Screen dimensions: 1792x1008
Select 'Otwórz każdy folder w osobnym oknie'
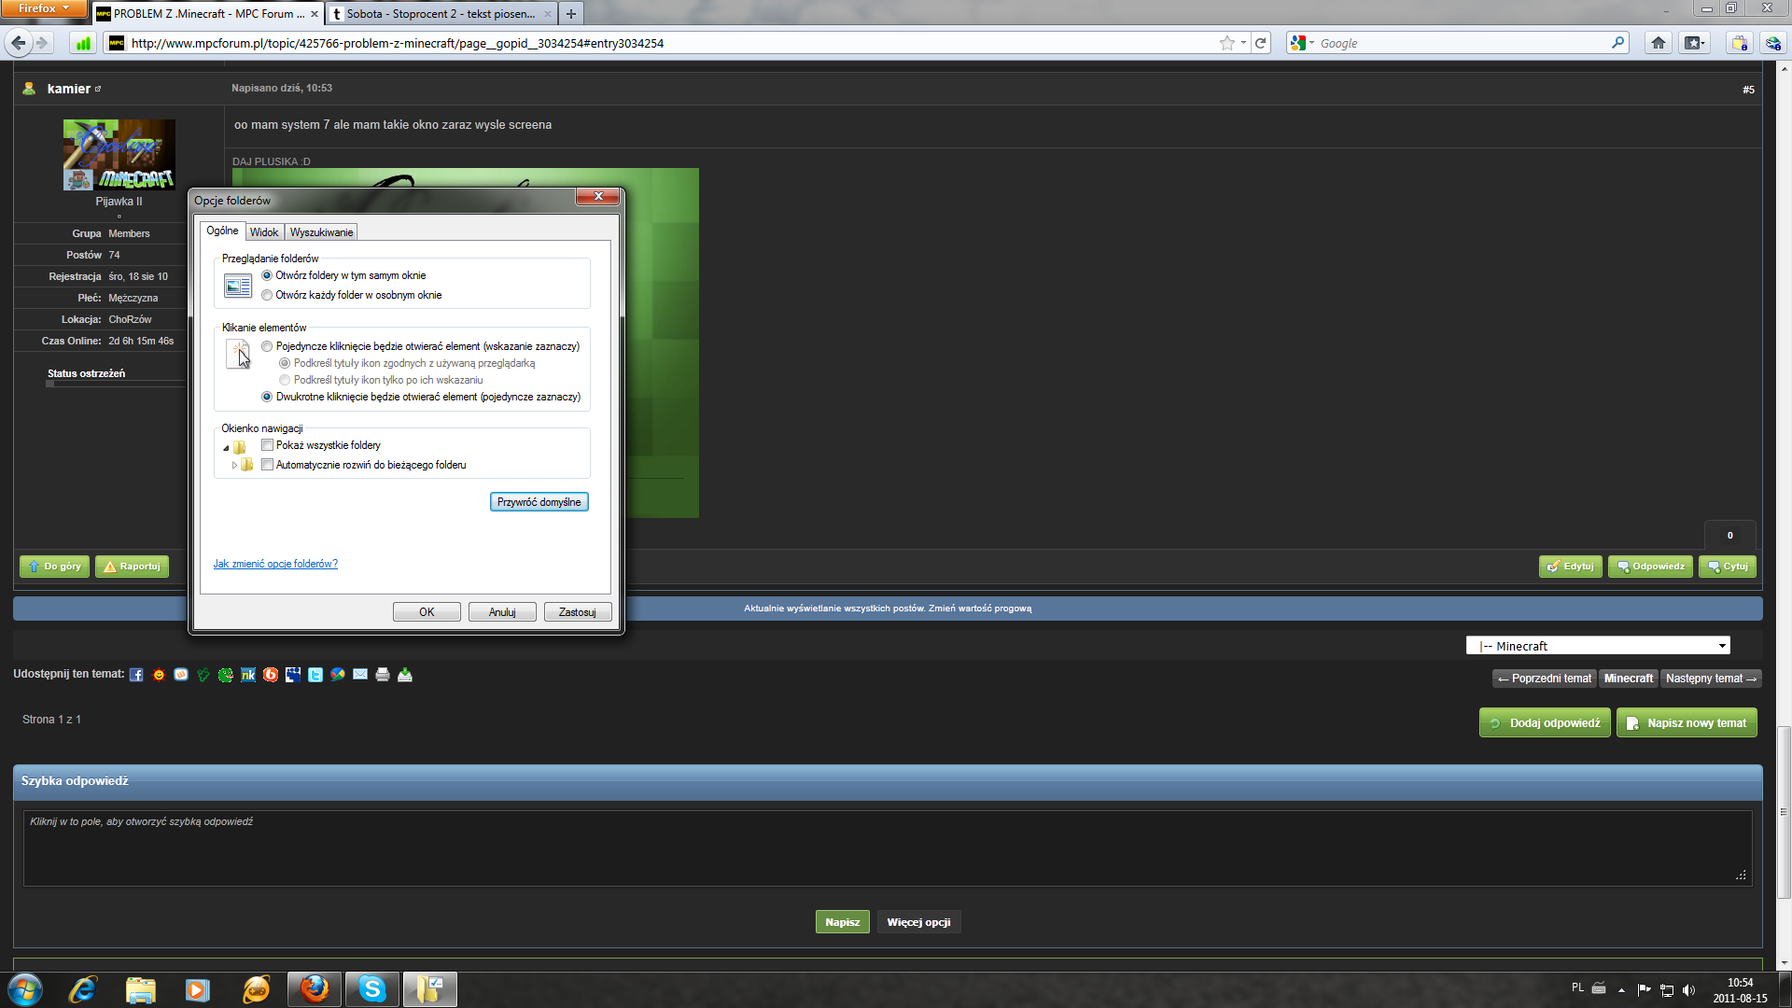[267, 295]
